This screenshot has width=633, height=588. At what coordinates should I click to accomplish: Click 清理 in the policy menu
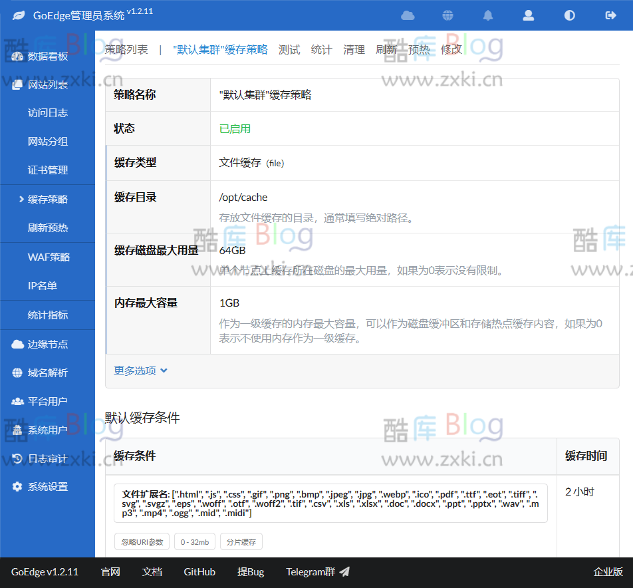[x=354, y=49]
